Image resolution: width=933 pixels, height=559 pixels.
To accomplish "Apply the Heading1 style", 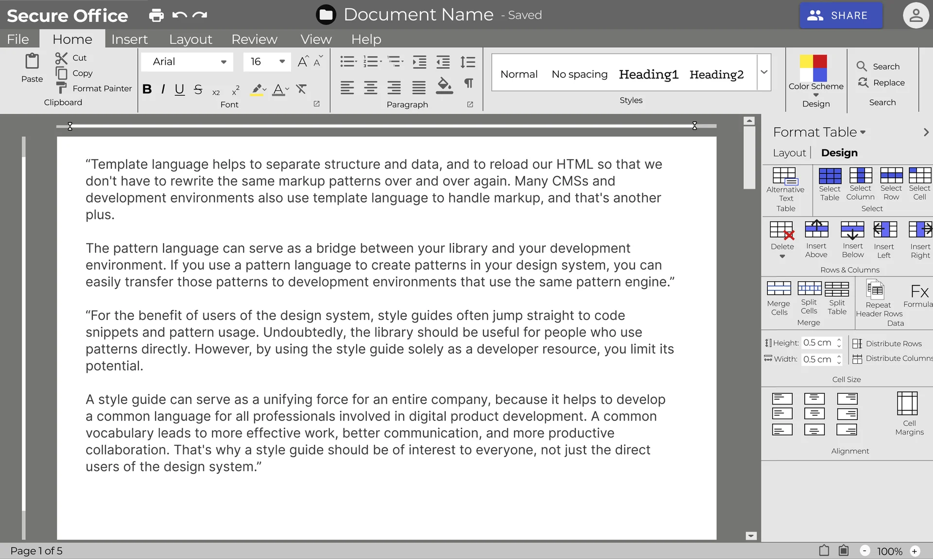I will [x=648, y=74].
